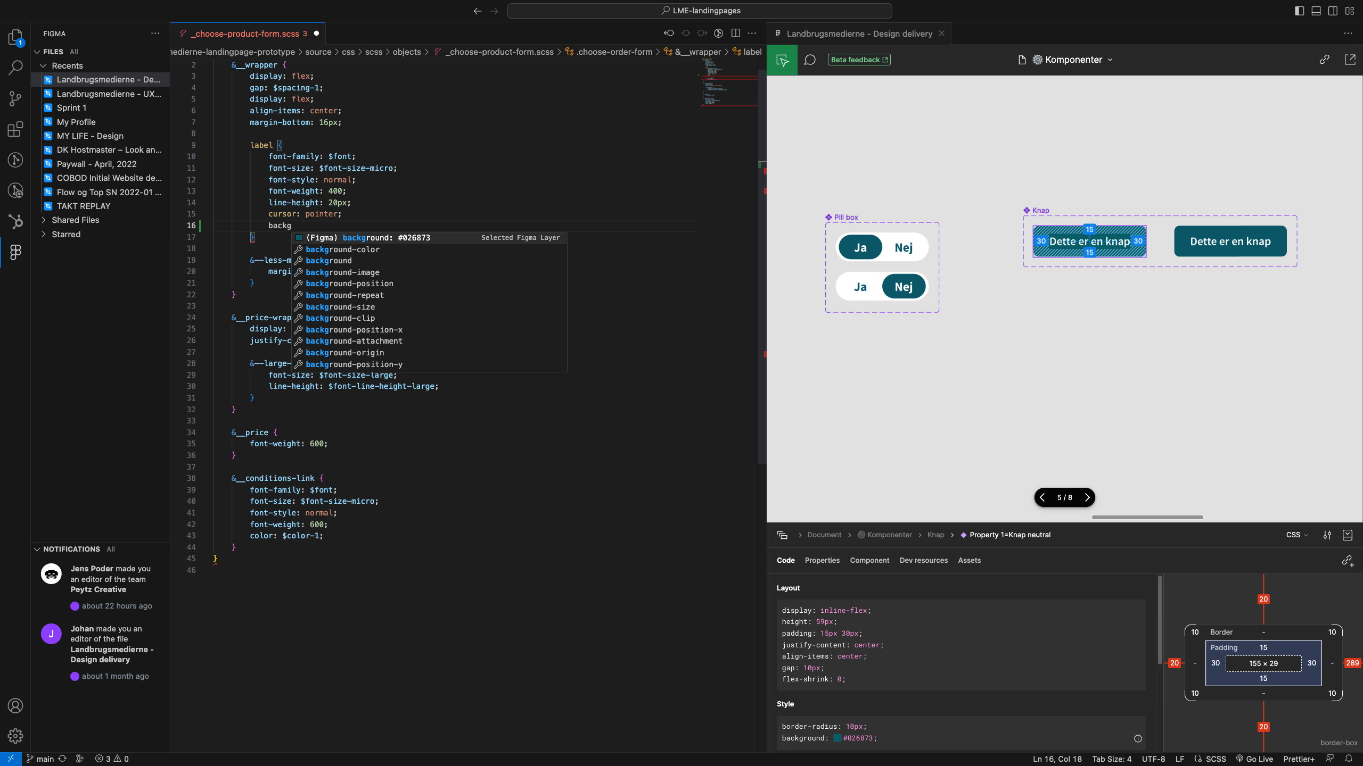
Task: Click the split editor right icon
Action: click(736, 33)
